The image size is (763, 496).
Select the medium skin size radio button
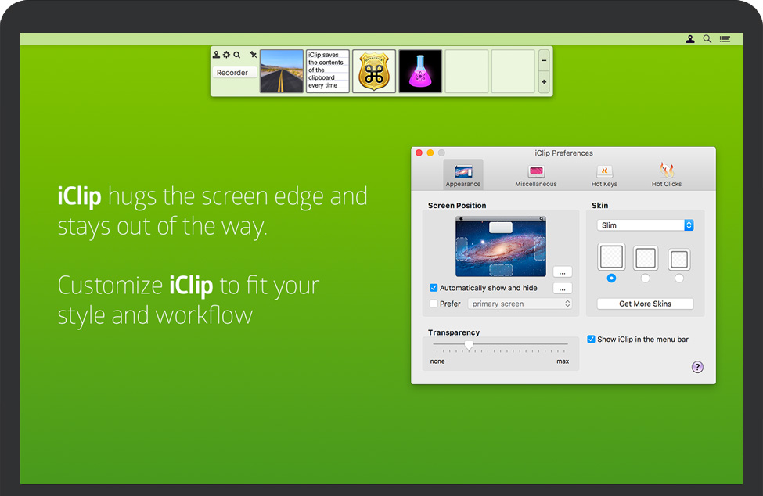click(x=645, y=279)
